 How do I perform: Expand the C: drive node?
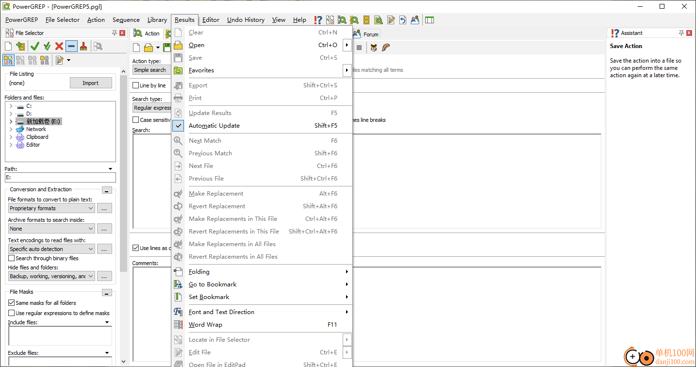click(11, 106)
